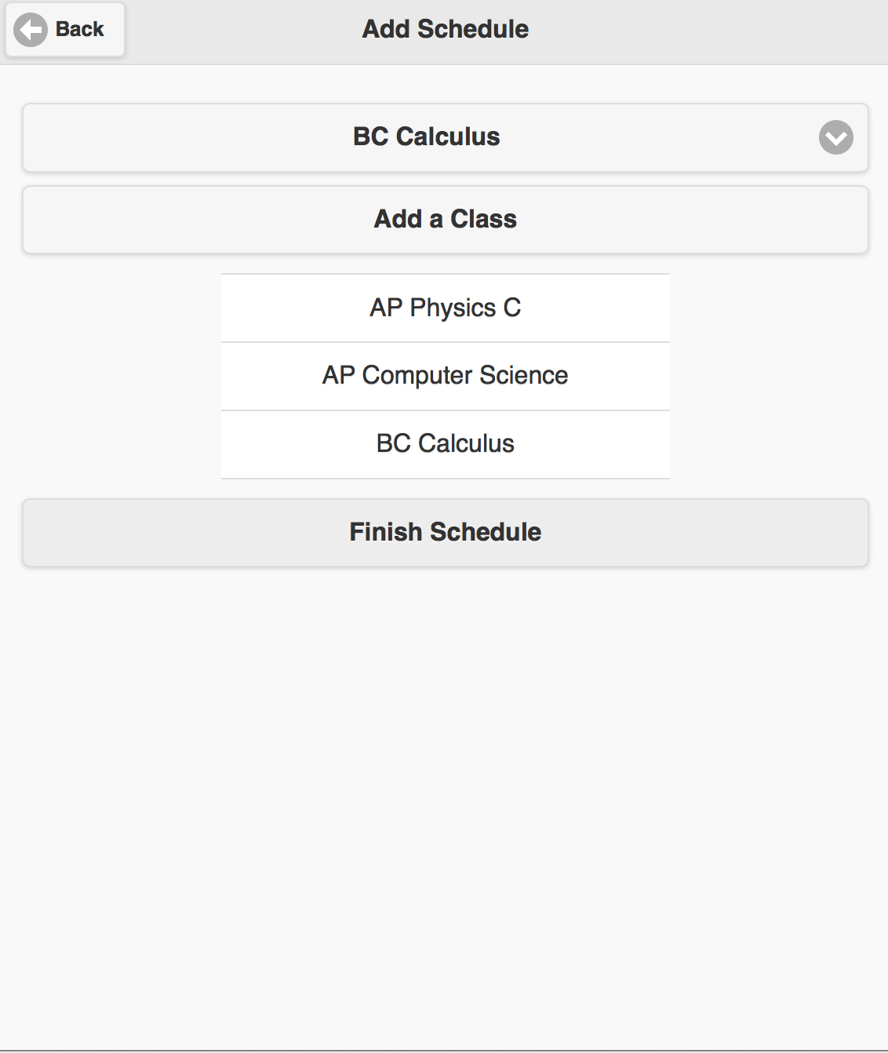Click the circular chevron-down icon beside BC Calculus
Image resolution: width=888 pixels, height=1053 pixels.
(x=836, y=137)
